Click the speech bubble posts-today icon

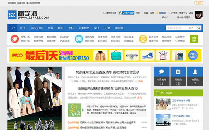tap(161, 72)
